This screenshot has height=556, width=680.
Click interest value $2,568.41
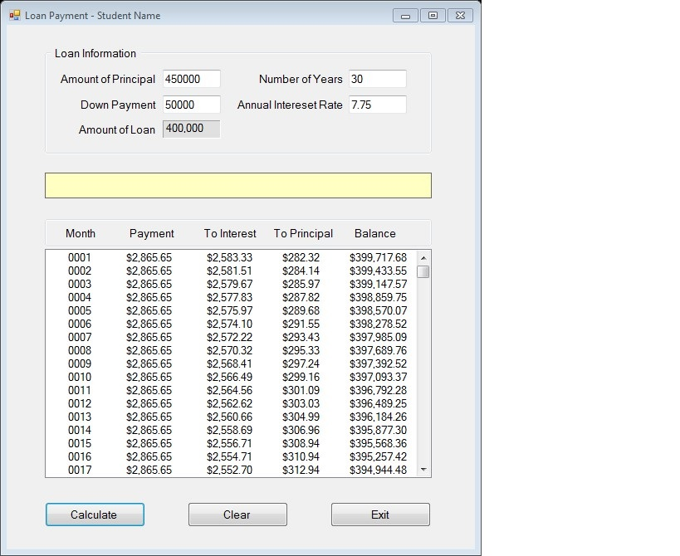click(229, 363)
